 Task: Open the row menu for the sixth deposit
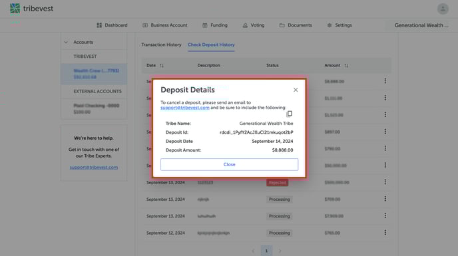click(x=385, y=165)
